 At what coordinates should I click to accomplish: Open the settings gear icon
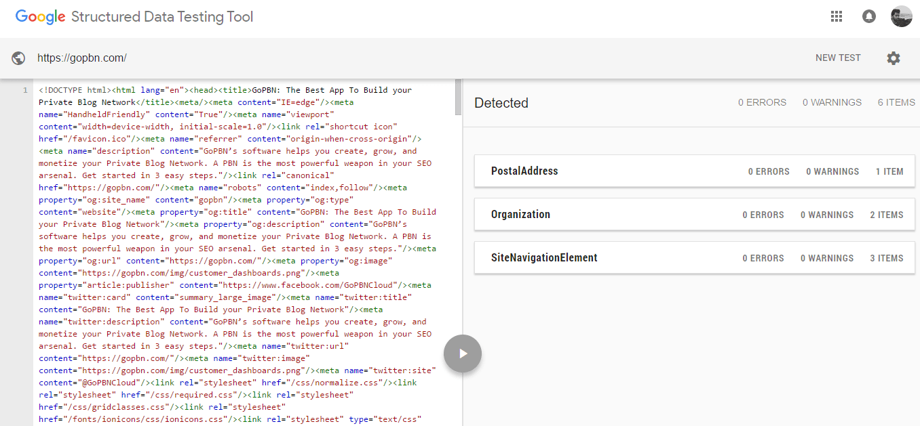[894, 58]
